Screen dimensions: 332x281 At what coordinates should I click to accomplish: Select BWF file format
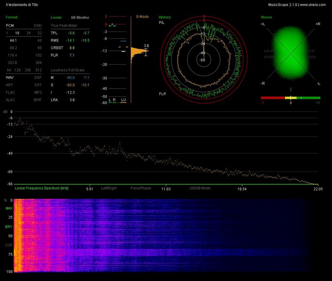[38, 100]
